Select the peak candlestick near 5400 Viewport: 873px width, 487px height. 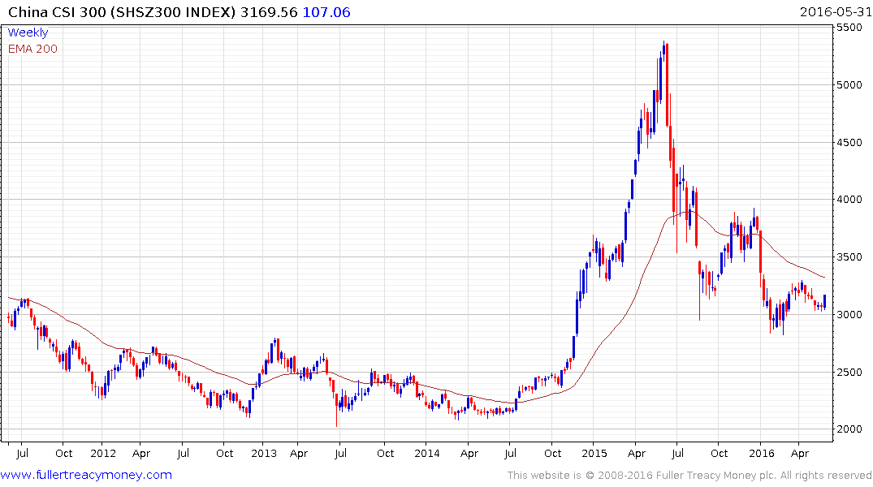[663, 50]
